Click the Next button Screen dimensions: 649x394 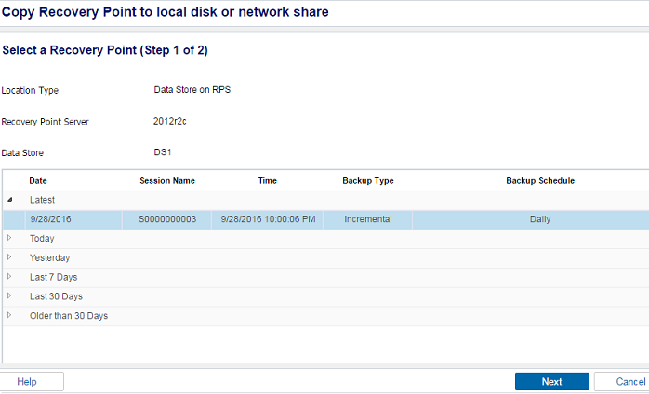(x=551, y=382)
